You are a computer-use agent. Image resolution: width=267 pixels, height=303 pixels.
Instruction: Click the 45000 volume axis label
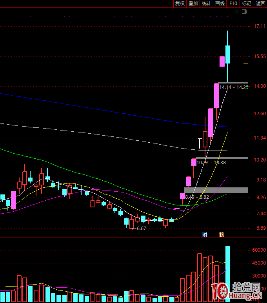(x=259, y=263)
